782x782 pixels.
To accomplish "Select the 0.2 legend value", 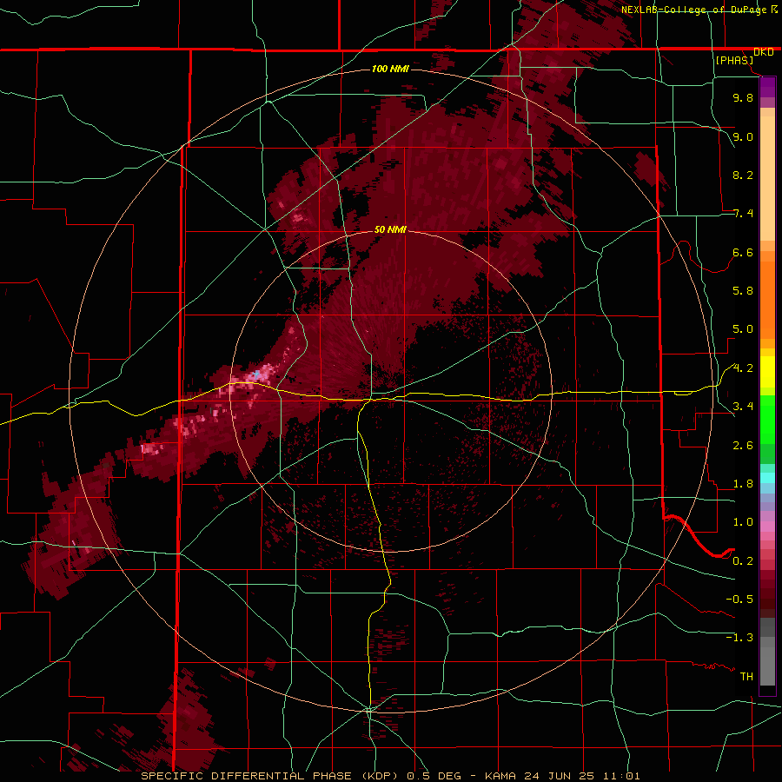I will [x=743, y=561].
